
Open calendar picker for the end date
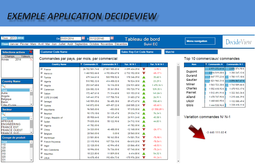112,38
